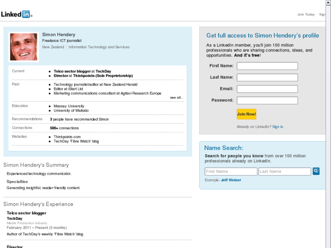
Task: Focus the Password signup field
Action: point(267,100)
